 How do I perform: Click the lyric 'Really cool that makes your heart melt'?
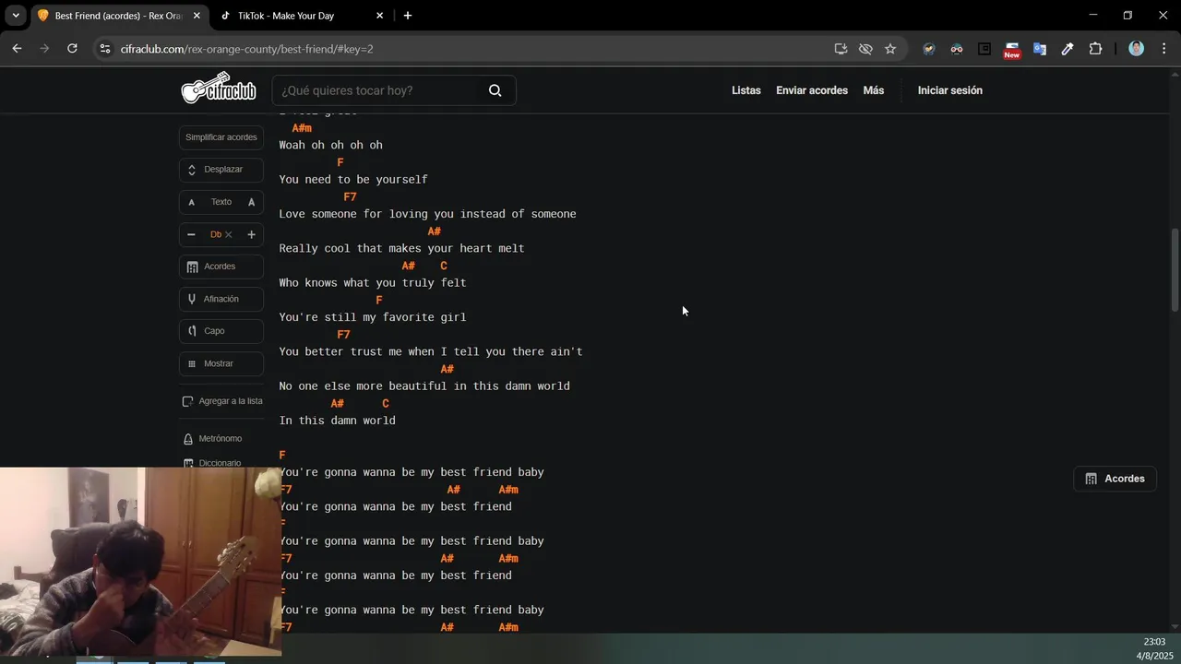click(401, 248)
